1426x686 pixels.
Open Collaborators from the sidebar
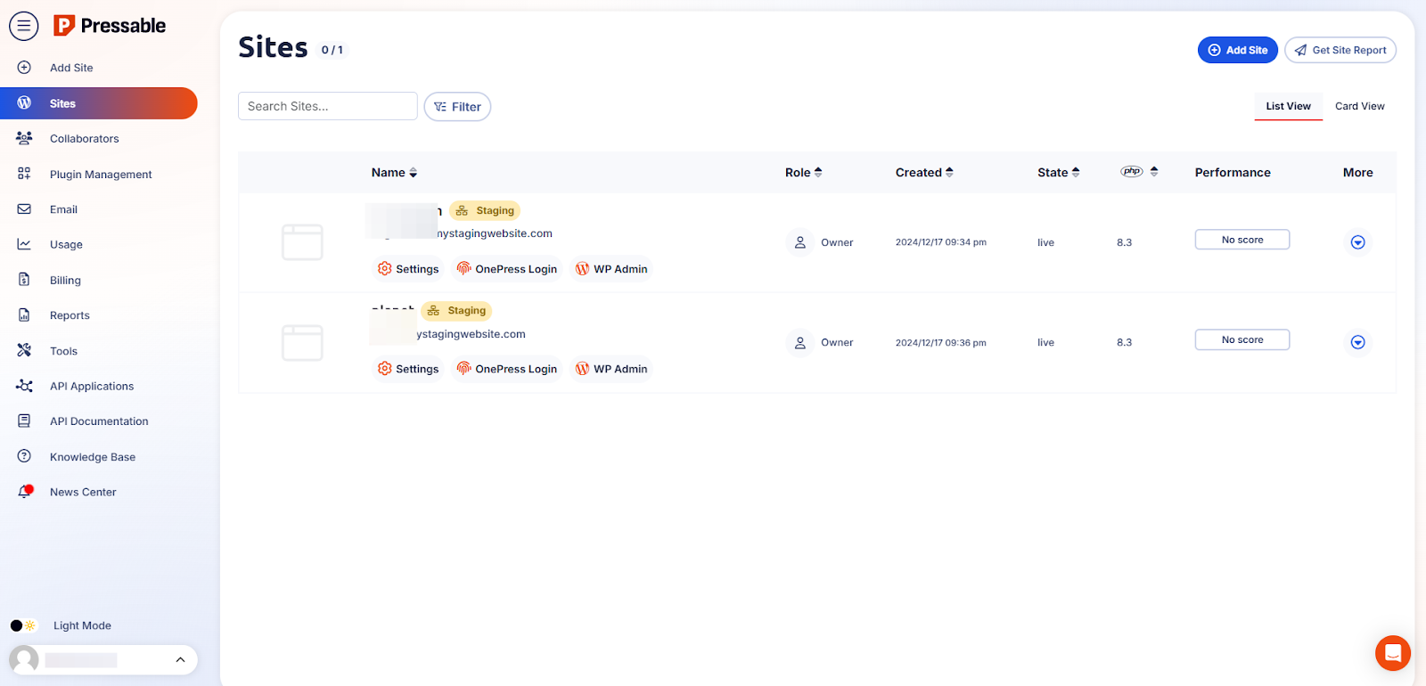pos(84,139)
